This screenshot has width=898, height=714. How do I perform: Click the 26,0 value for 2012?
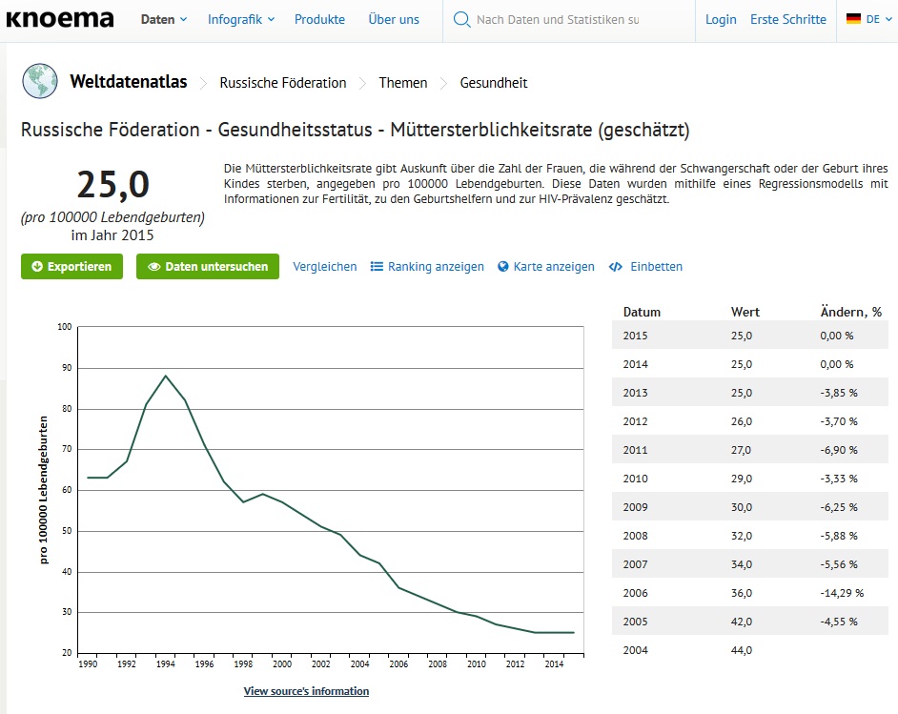[741, 421]
